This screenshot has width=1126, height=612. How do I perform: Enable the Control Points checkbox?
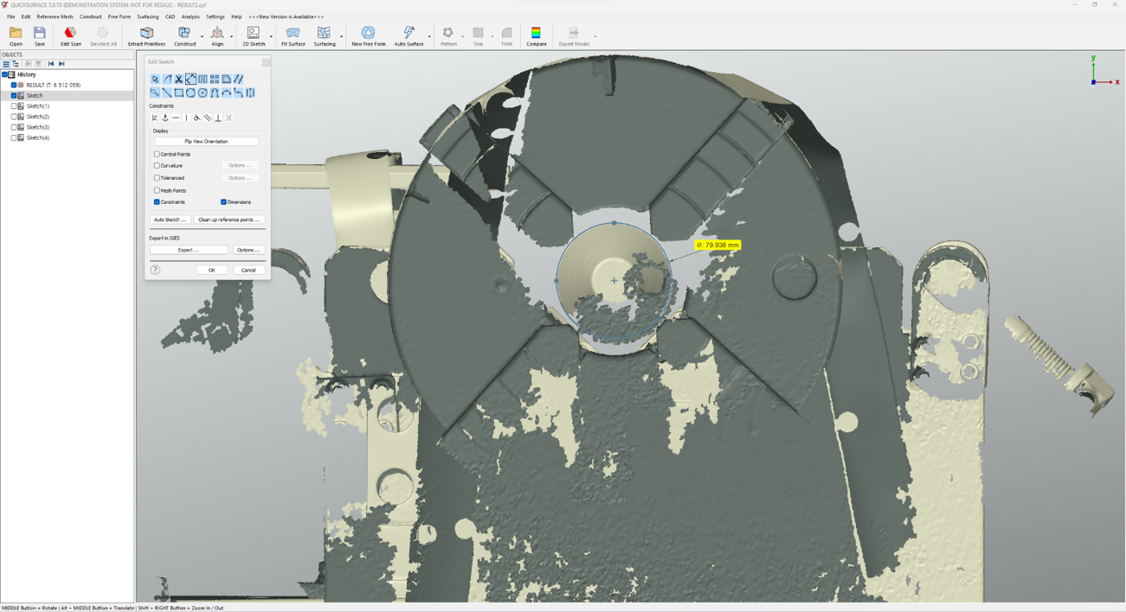[x=157, y=154]
